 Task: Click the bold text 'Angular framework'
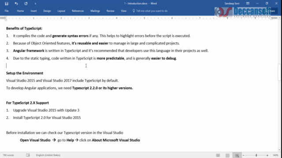coord(29,51)
